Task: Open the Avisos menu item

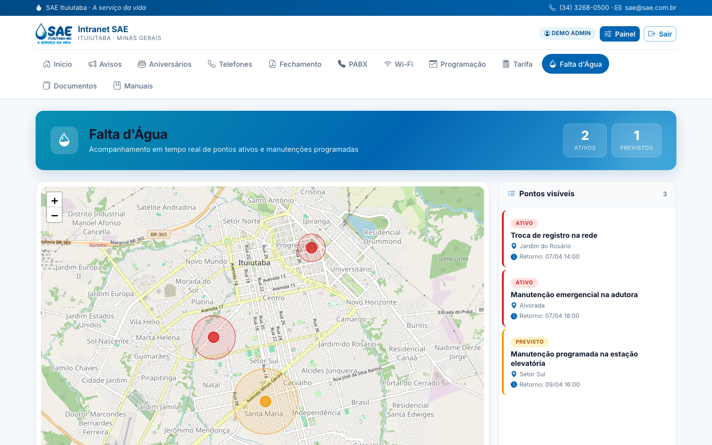Action: click(105, 64)
